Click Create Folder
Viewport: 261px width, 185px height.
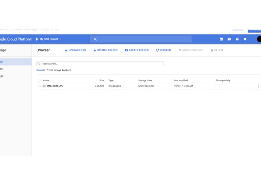point(137,50)
